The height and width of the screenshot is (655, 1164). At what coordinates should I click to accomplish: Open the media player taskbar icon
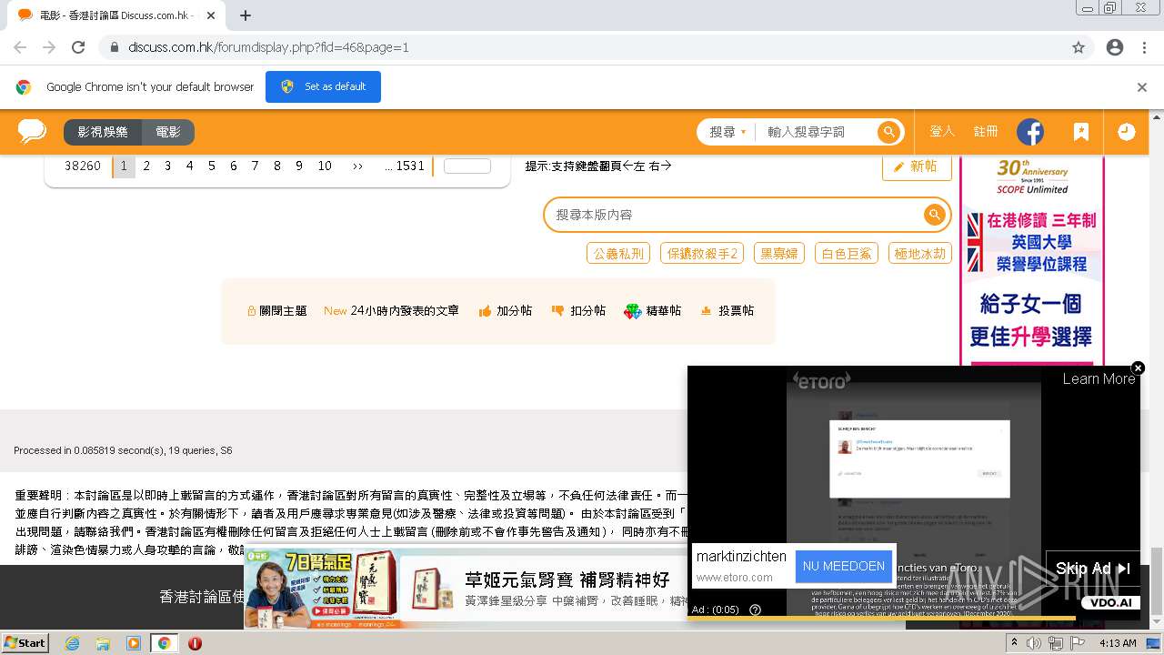(x=134, y=643)
